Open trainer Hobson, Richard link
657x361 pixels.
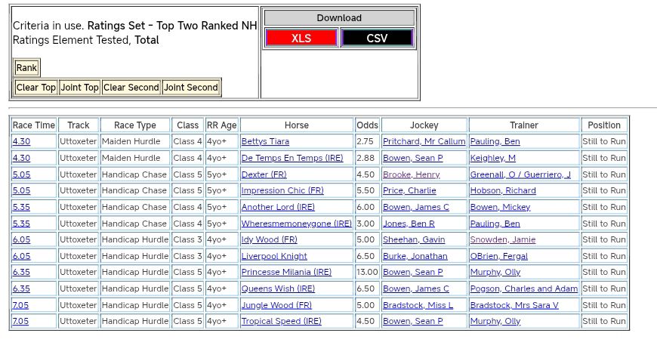[502, 191]
